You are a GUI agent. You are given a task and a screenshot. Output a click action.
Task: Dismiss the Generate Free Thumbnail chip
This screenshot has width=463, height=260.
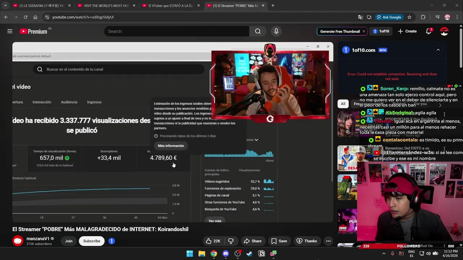(364, 31)
